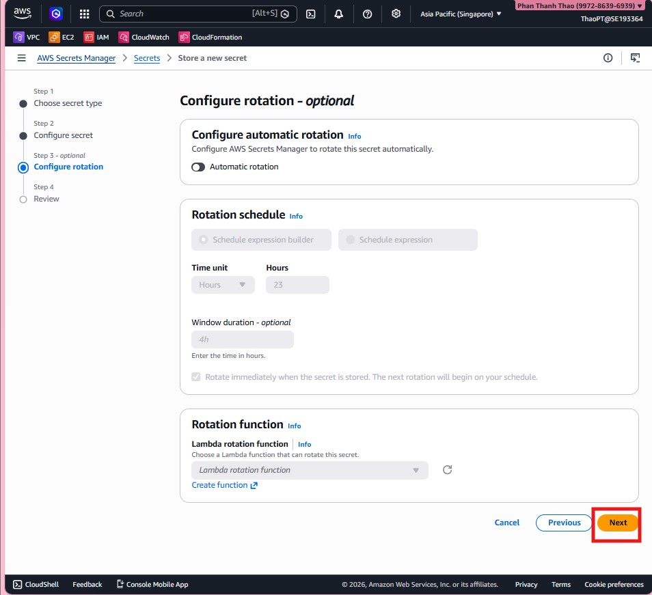The height and width of the screenshot is (595, 652).
Task: Open the CloudWatch shortcut in favorites bar
Action: [144, 37]
